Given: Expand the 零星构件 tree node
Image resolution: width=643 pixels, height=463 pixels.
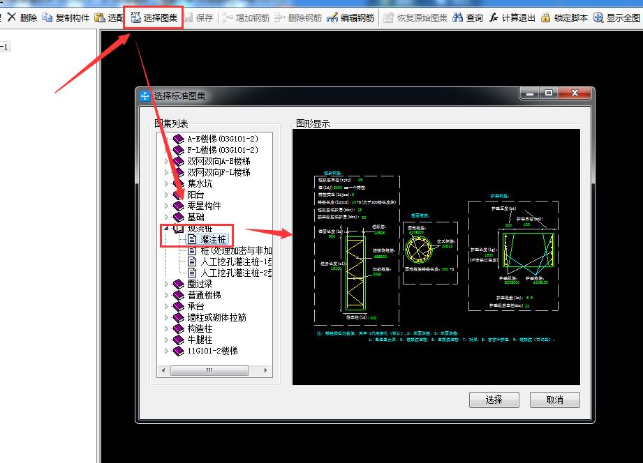Looking at the screenshot, I should [x=166, y=206].
